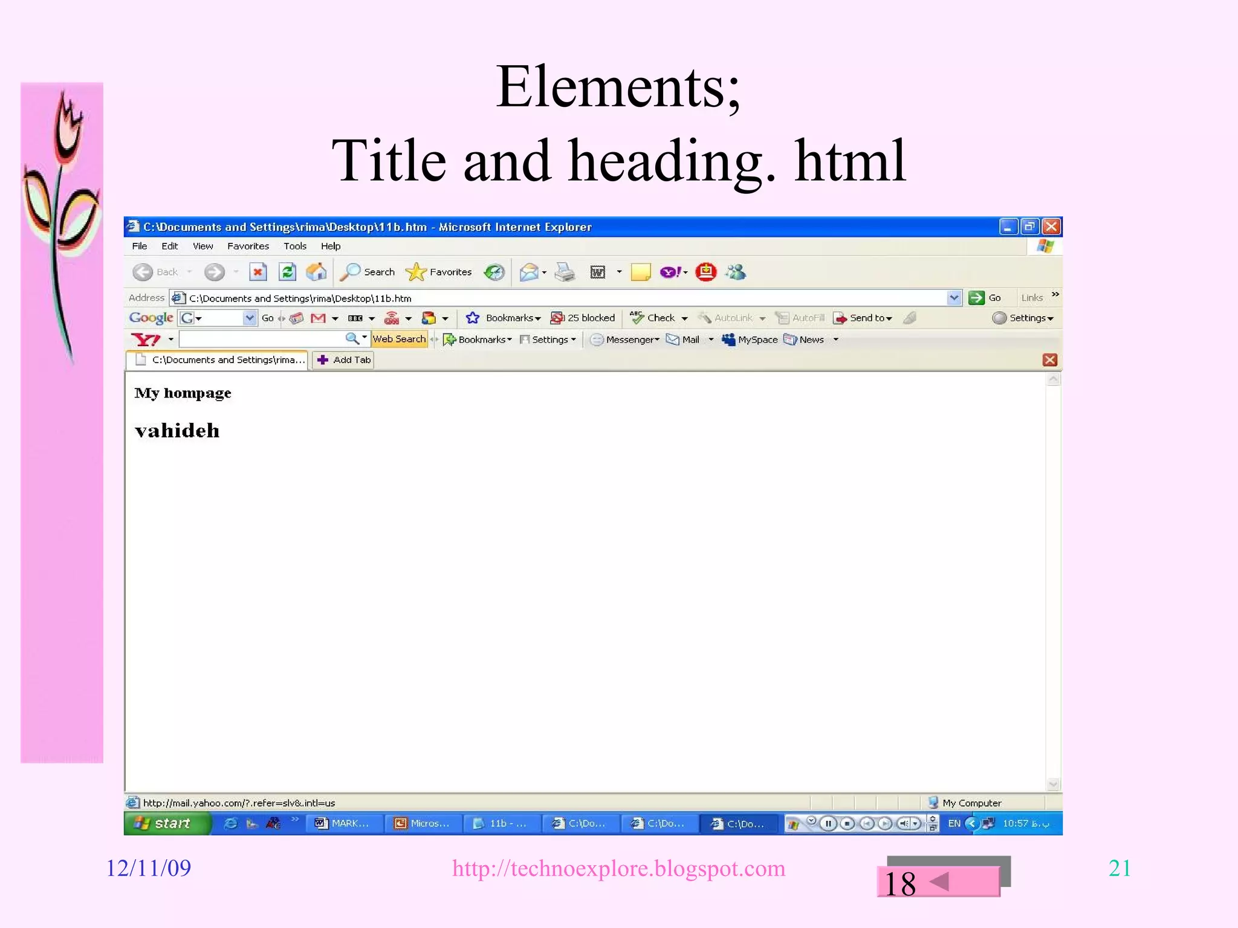Expand the Address bar dropdown arrow

click(954, 298)
